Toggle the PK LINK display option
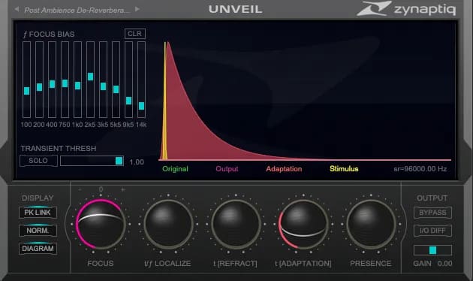The height and width of the screenshot is (281, 473). coord(38,213)
